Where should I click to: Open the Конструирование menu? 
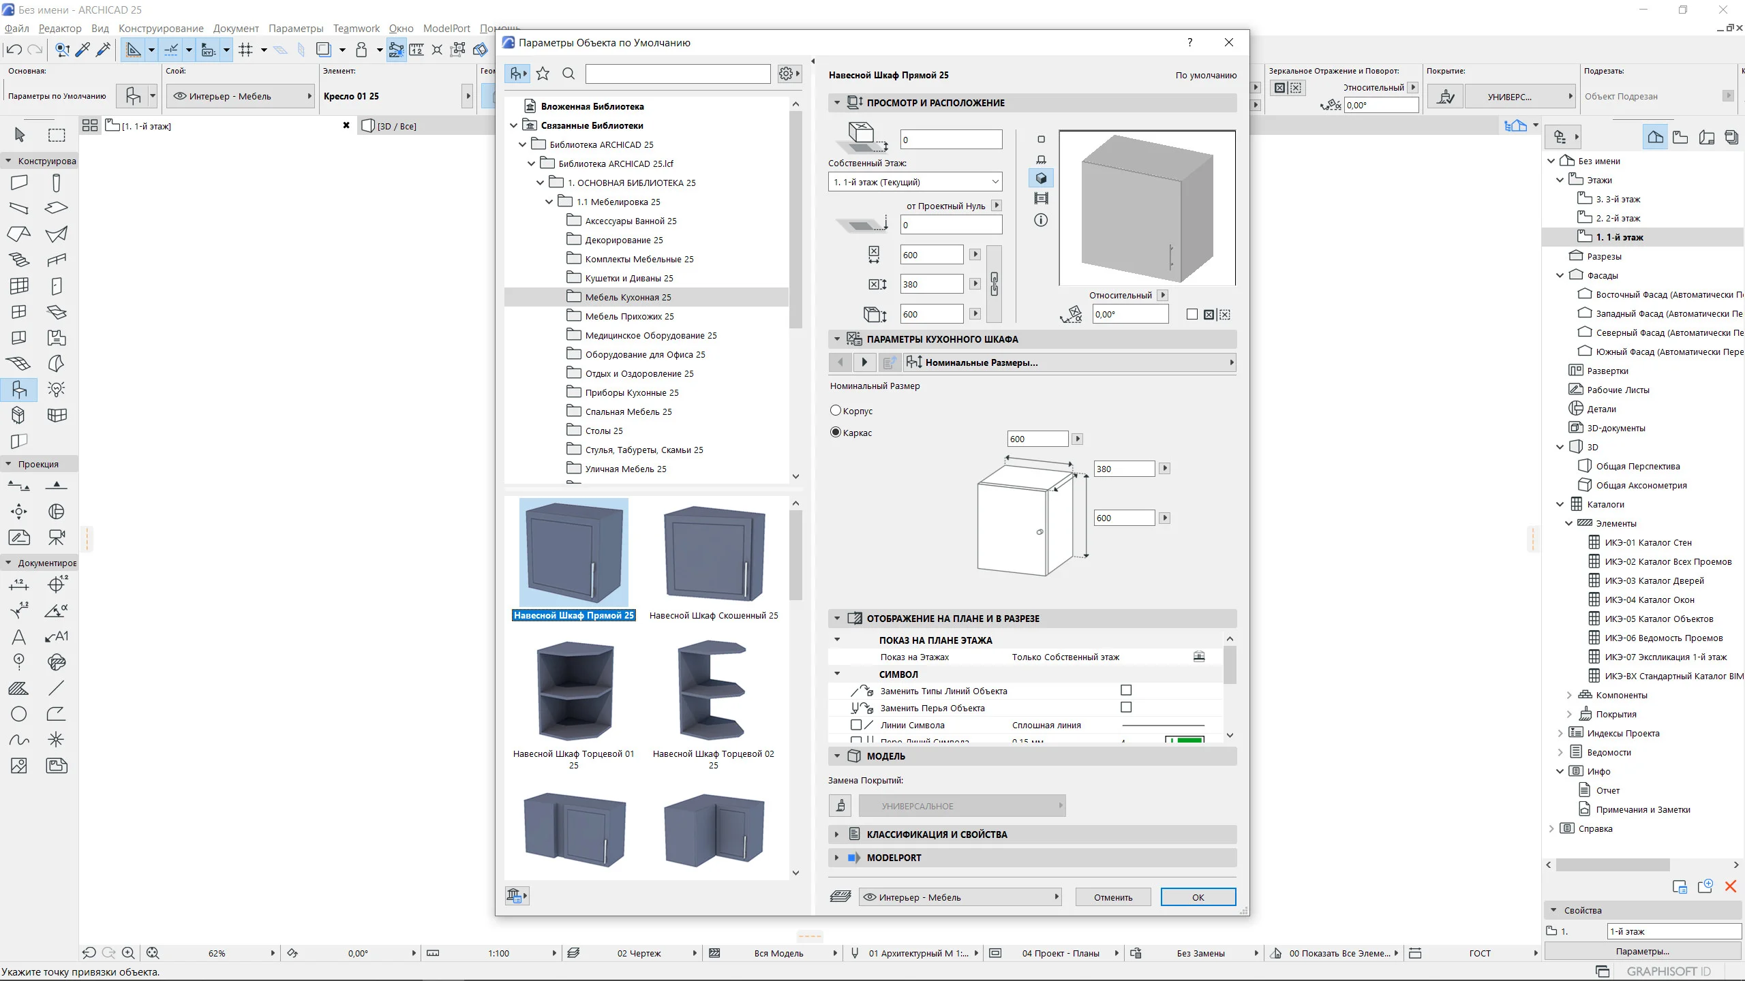[161, 28]
